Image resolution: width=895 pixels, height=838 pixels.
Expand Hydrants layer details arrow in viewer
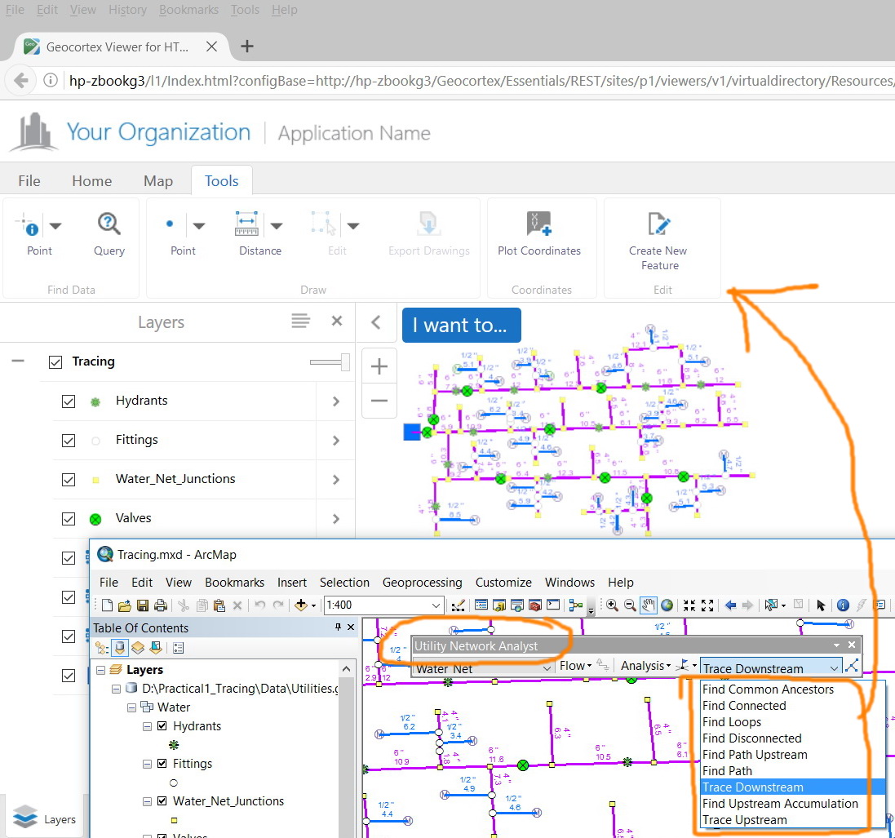(335, 401)
